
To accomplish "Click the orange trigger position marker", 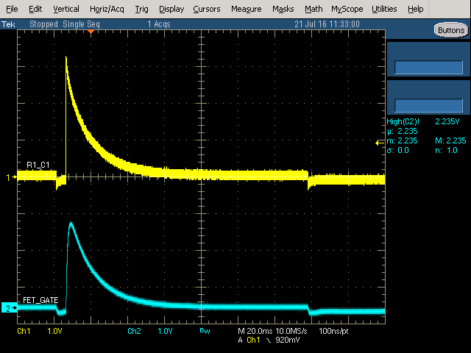I will point(91,32).
